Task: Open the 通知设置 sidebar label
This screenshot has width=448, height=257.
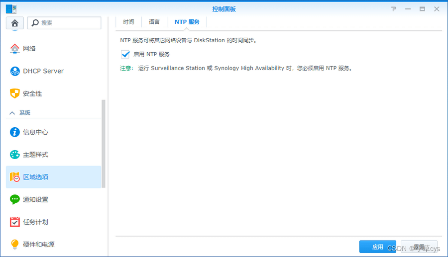Action: (x=35, y=200)
